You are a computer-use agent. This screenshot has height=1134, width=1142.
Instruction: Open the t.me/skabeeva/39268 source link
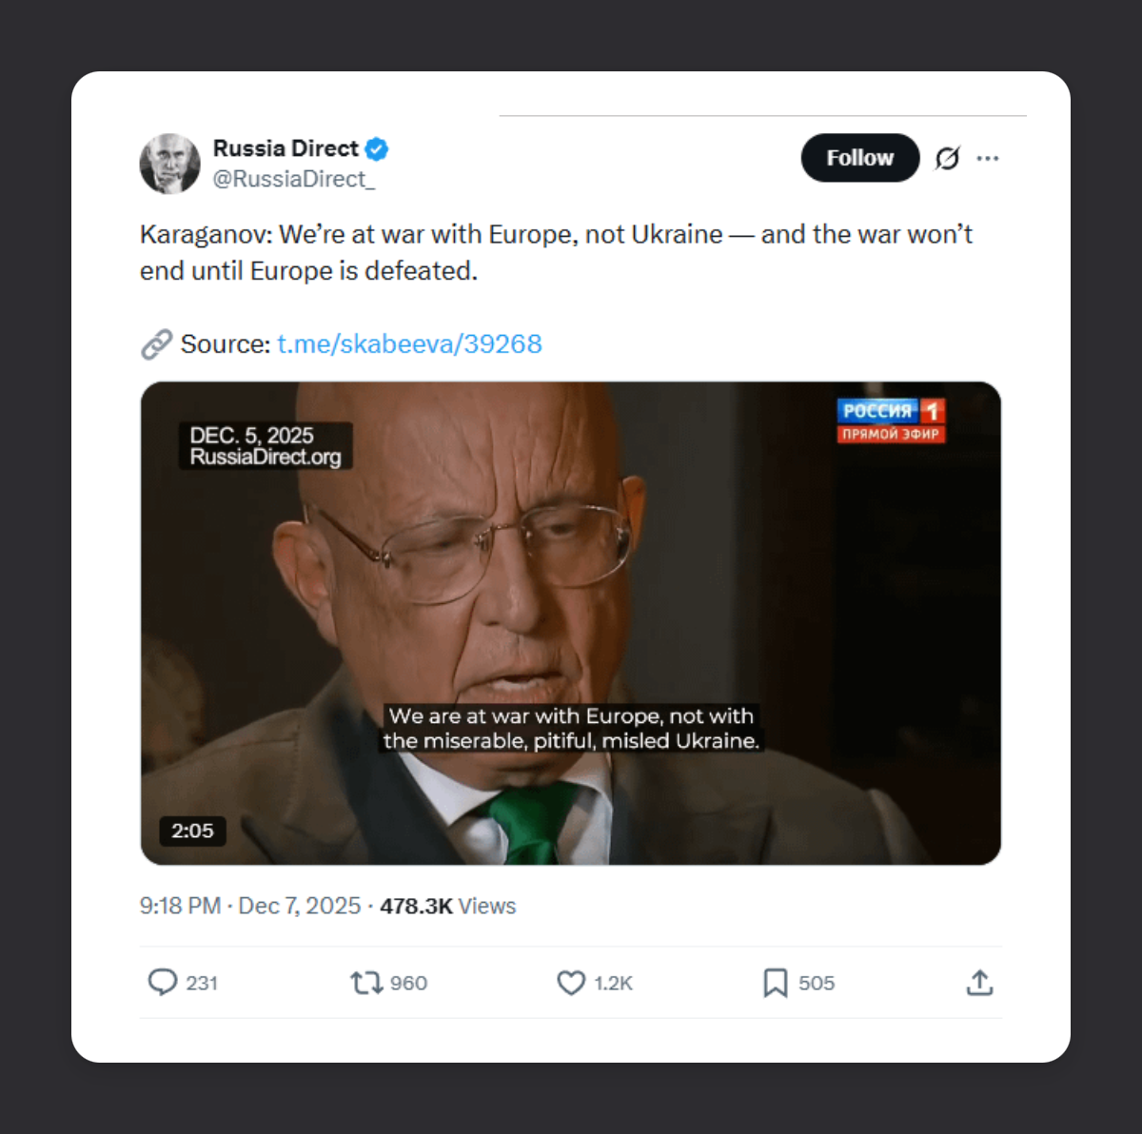pyautogui.click(x=409, y=343)
